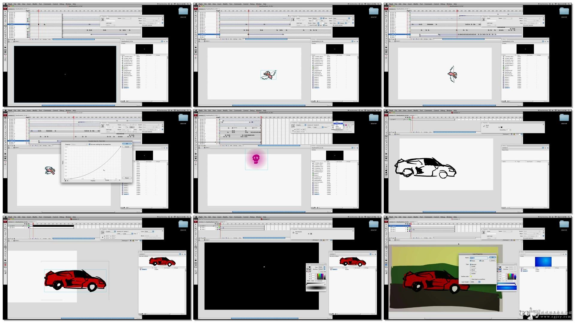
Task: Select the Text tool in the Layer Properties screenshot
Action: pyautogui.click(x=386, y=235)
